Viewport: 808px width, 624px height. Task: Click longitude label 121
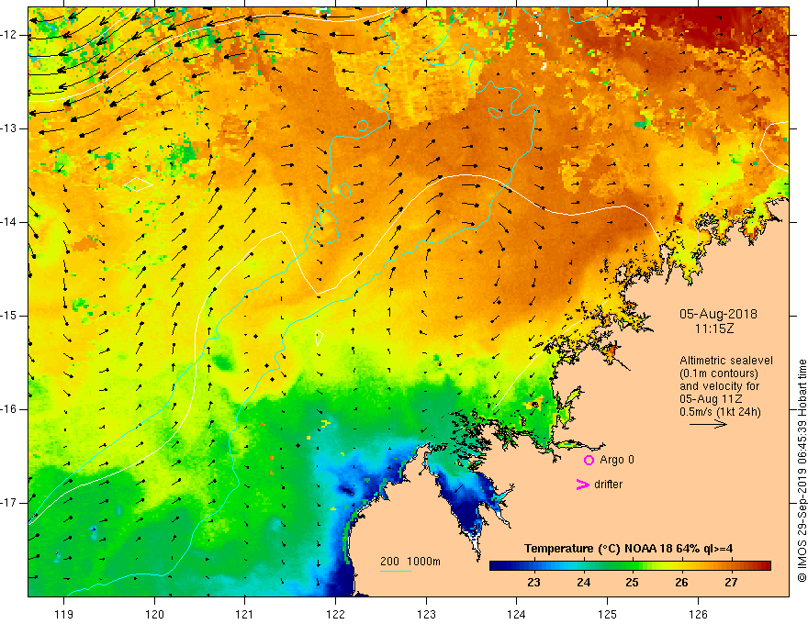245,614
